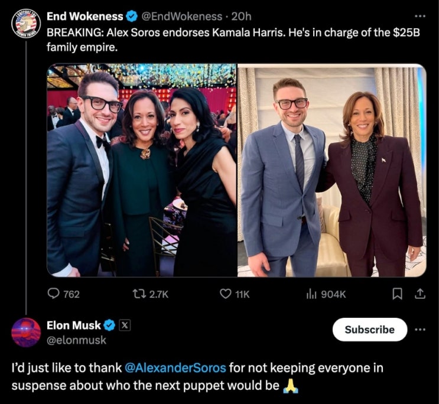Open the left gala photo
Viewport: 439px width, 404px height.
(142, 170)
